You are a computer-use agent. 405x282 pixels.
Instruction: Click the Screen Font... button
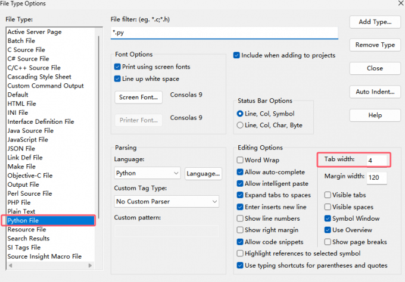click(x=138, y=97)
